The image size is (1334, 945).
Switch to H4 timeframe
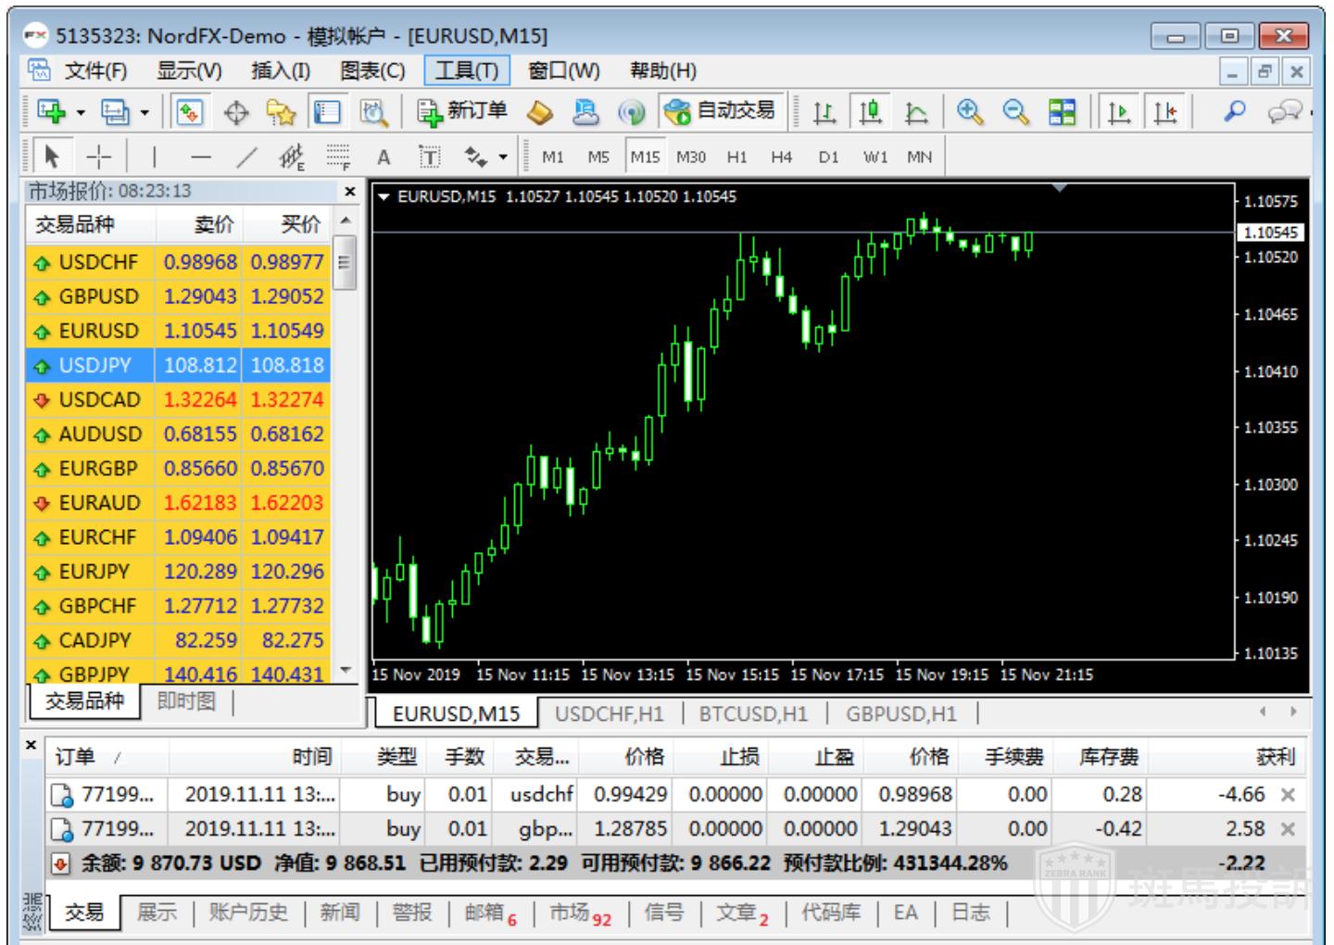click(x=781, y=157)
